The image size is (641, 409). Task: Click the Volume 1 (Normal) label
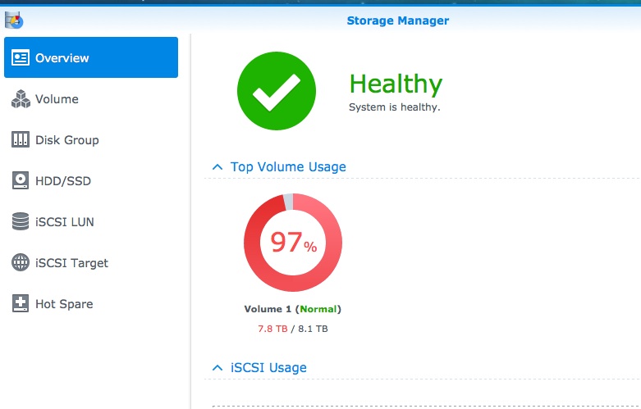pyautogui.click(x=293, y=309)
